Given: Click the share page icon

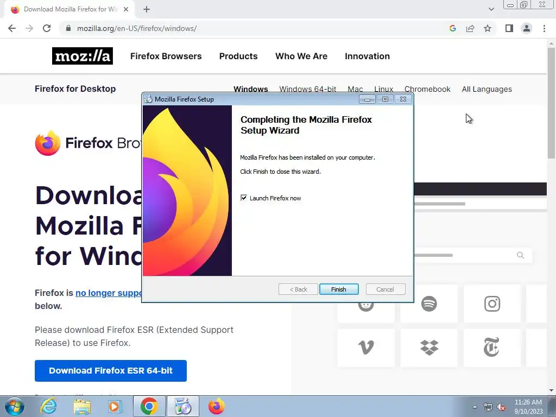Looking at the screenshot, I should [470, 28].
